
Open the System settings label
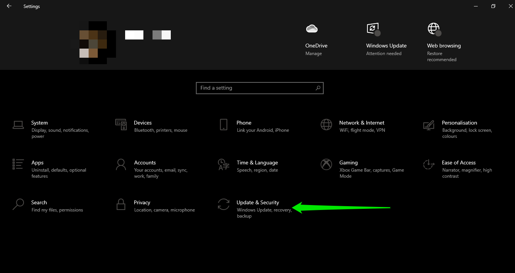tap(40, 123)
